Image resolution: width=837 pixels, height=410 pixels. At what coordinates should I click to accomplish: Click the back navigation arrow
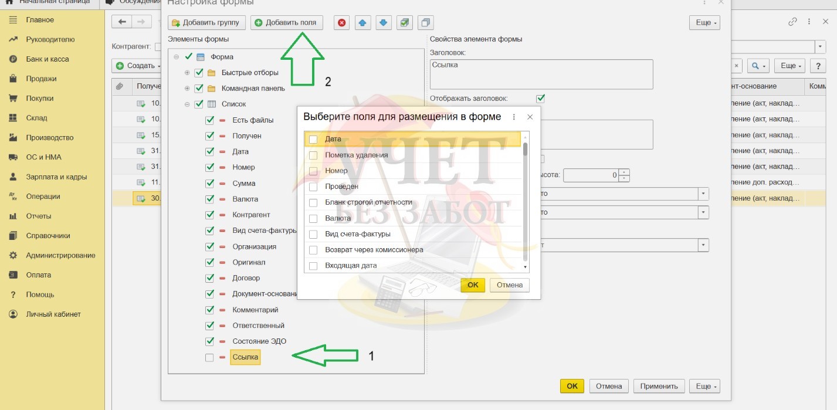click(122, 22)
